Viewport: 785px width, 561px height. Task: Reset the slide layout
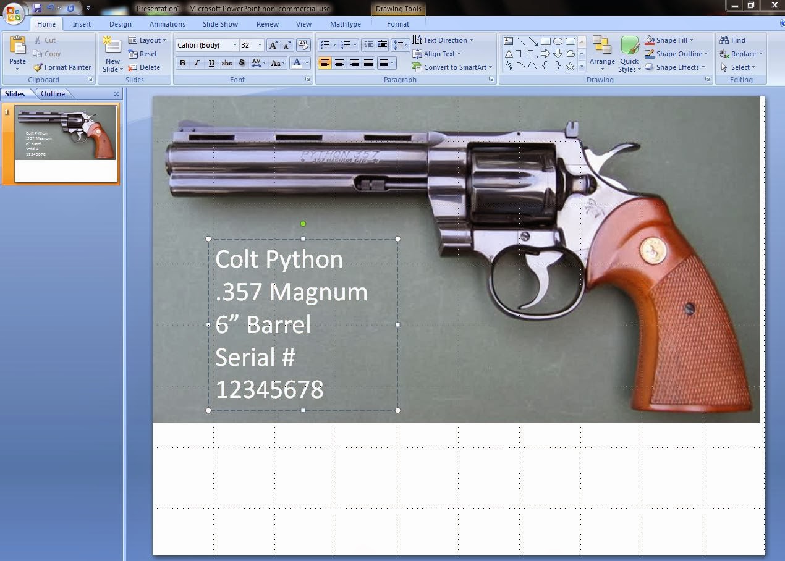[x=143, y=54]
